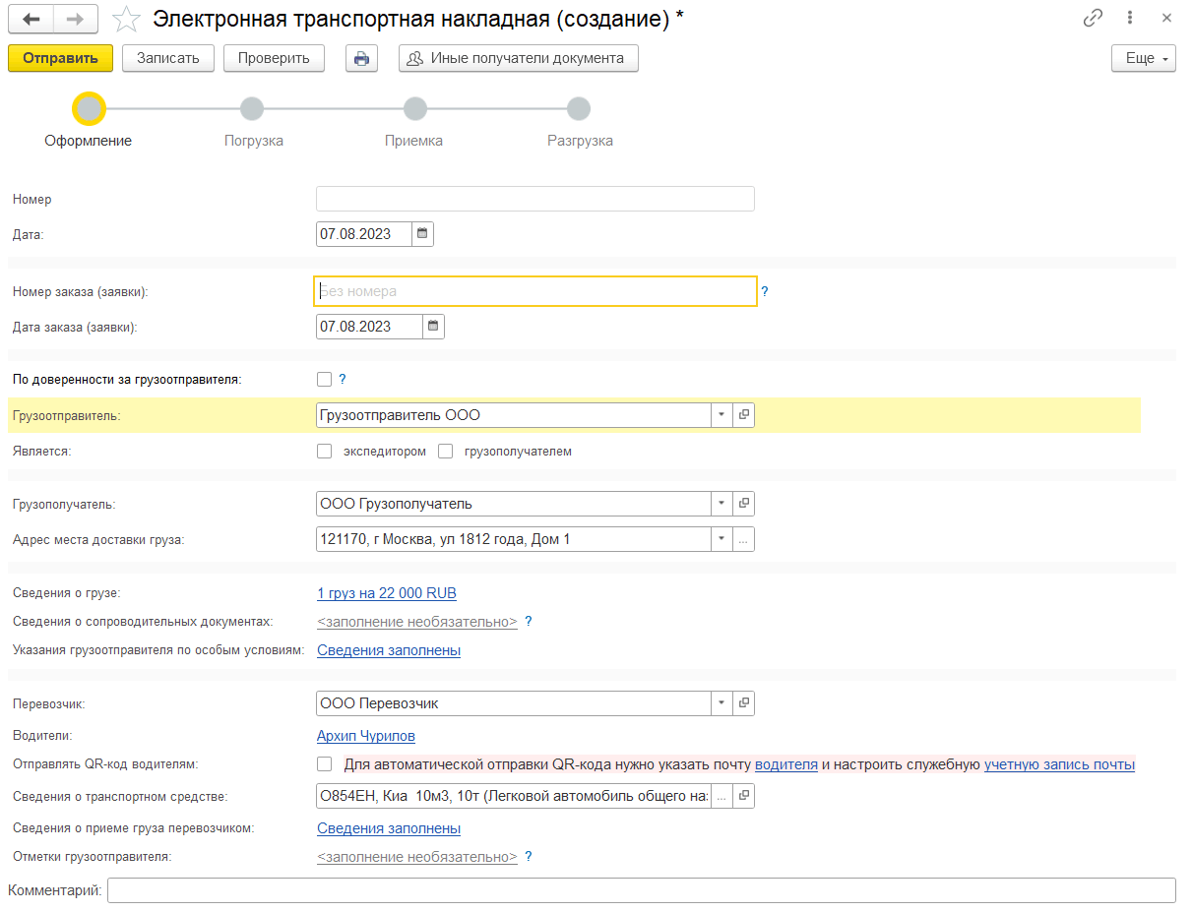
Task: Open Грузополучатель record with open icon
Action: [744, 504]
